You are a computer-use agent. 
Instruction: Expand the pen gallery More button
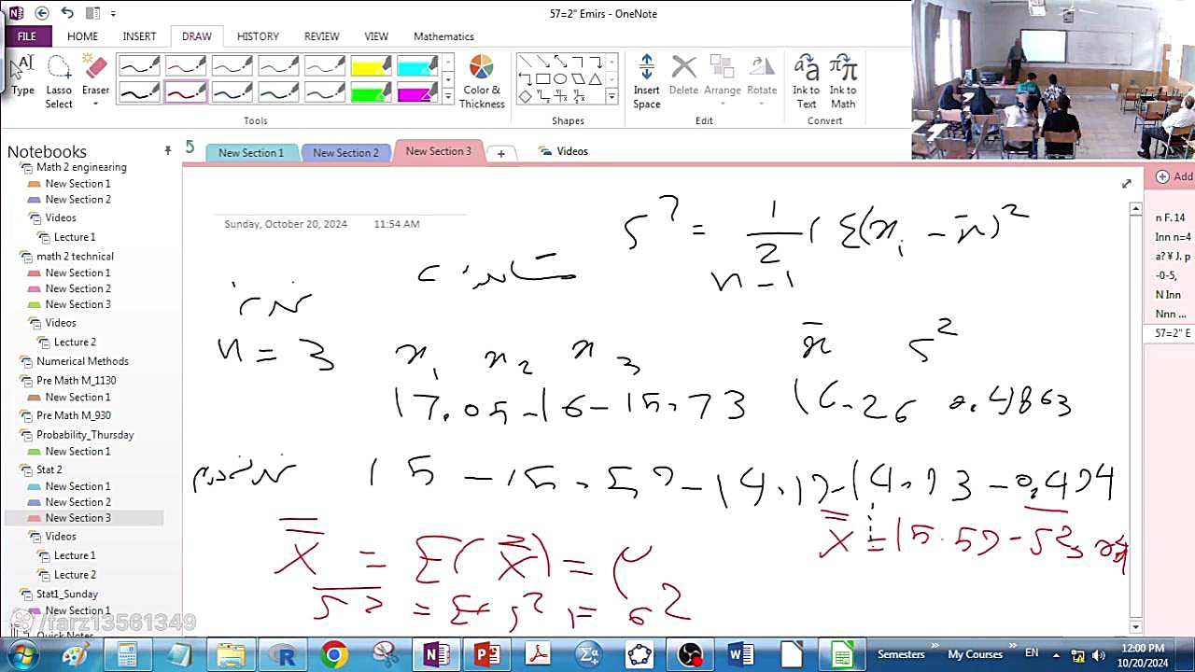pos(448,96)
